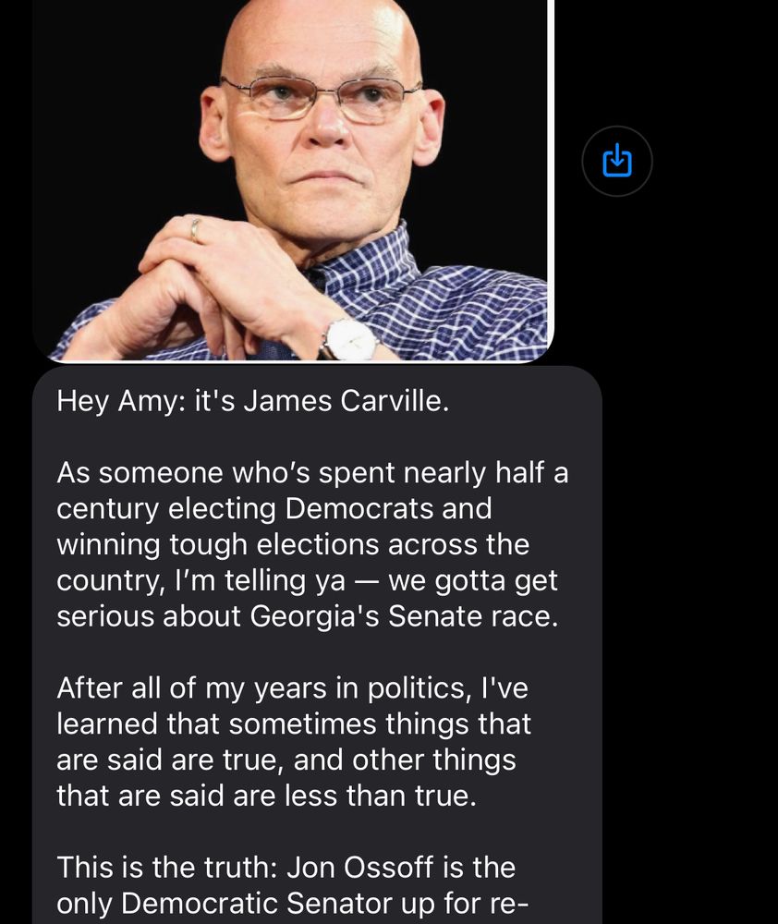Click the ring on the man's finger
This screenshot has height=924, width=778.
(x=195, y=229)
